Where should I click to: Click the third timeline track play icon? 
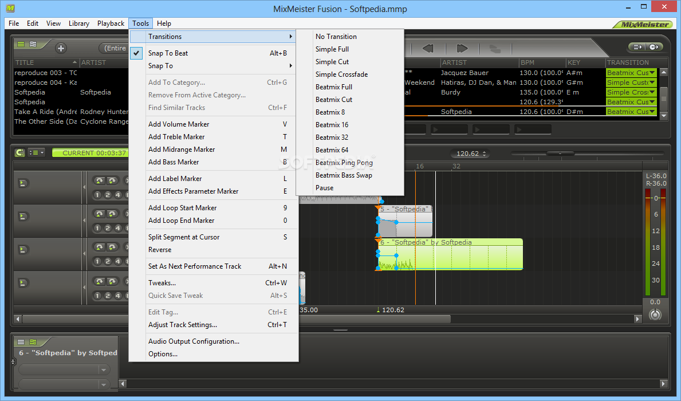pos(23,250)
